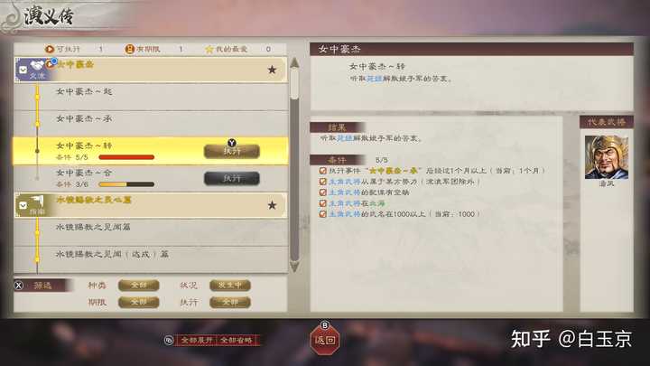
Task: Open the 种类 filter dropdown button
Action: point(138,286)
